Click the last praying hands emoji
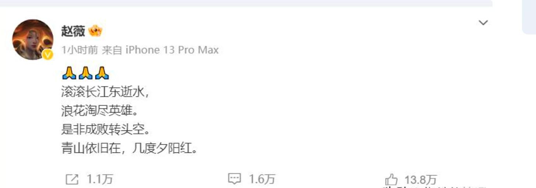 (x=102, y=74)
